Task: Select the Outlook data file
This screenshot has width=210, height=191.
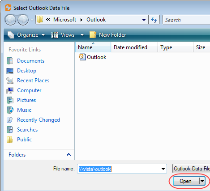Action: coord(92,57)
